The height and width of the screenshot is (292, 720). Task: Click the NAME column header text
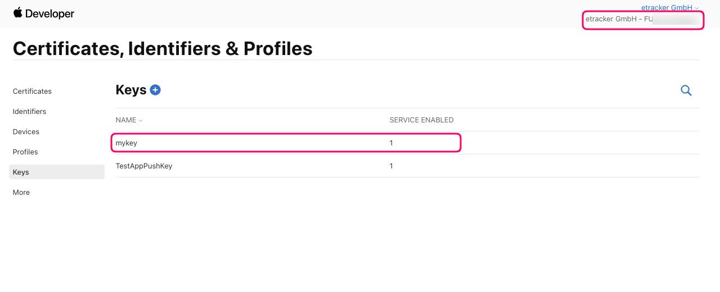pos(126,120)
